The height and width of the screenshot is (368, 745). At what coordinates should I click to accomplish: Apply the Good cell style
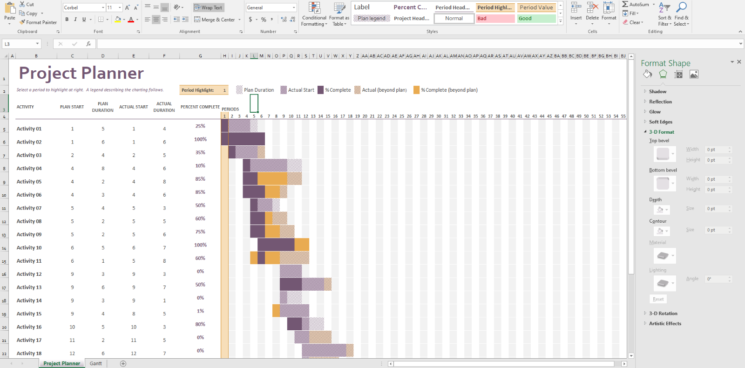click(x=536, y=19)
